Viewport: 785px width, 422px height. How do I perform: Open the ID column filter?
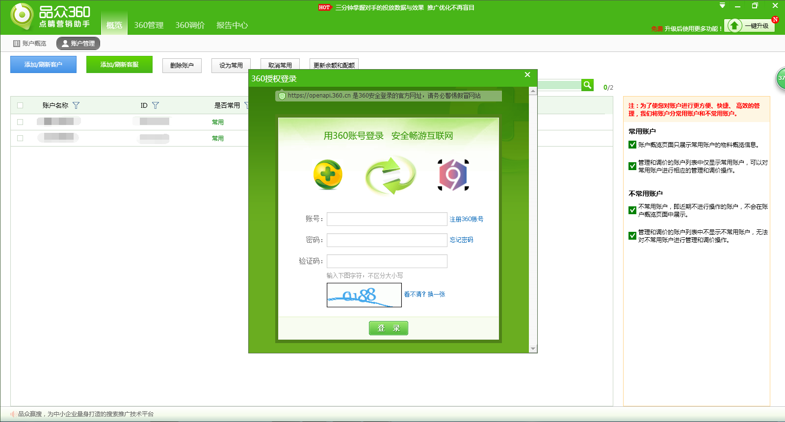pos(156,105)
